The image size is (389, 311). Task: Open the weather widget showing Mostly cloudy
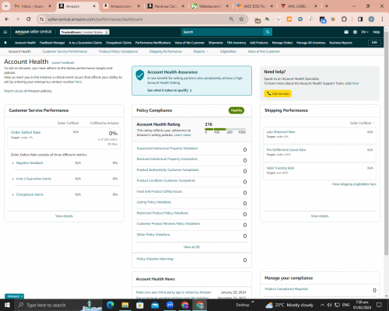(x=289, y=305)
